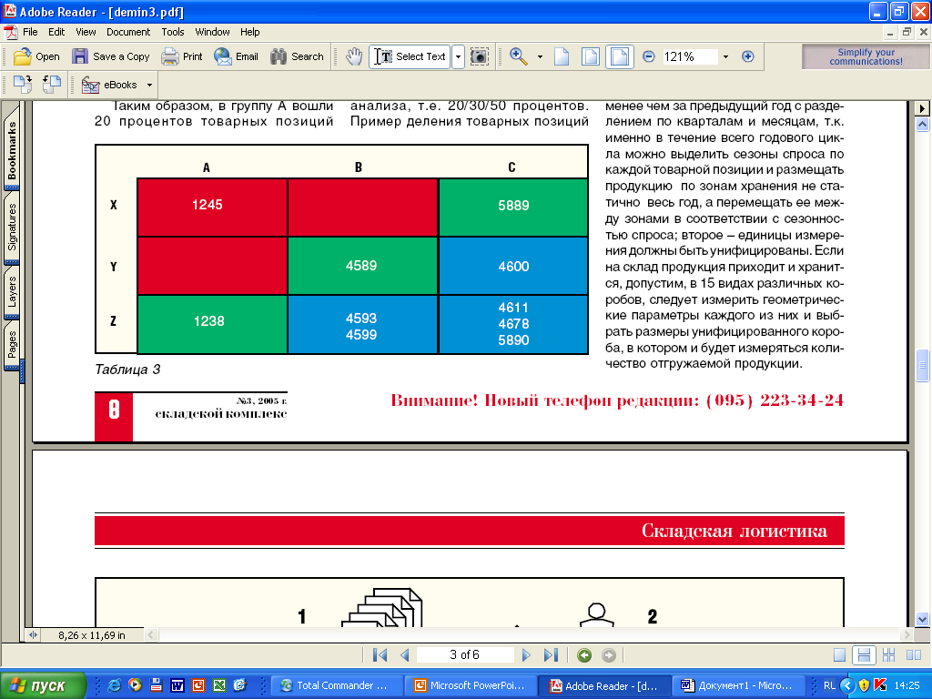Set view to Fit Page icon

click(x=590, y=56)
